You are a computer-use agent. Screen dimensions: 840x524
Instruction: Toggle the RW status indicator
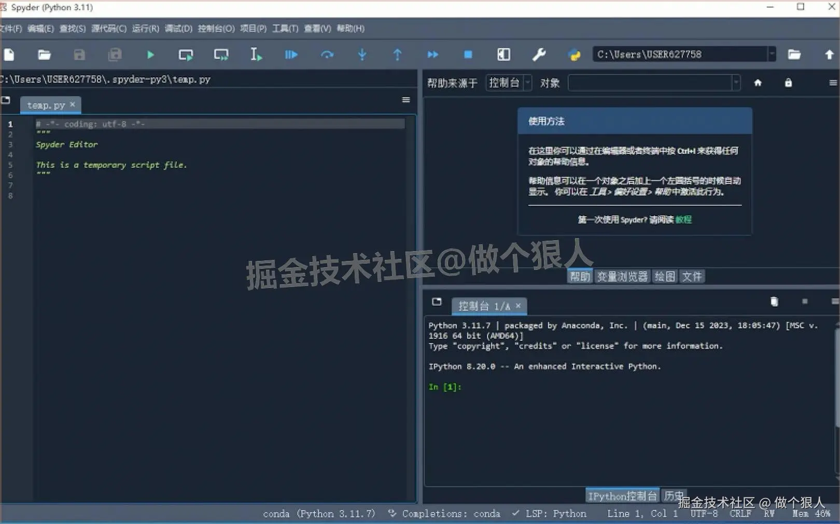[x=769, y=514]
